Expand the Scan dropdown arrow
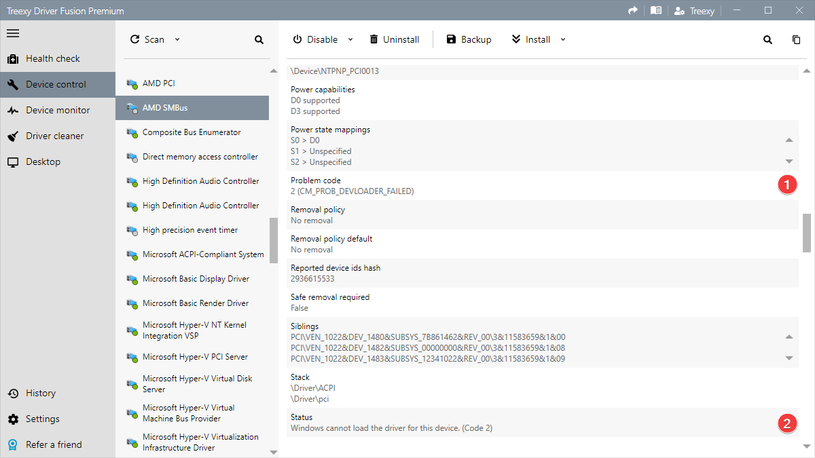Screen dimensions: 815x458 [x=177, y=39]
